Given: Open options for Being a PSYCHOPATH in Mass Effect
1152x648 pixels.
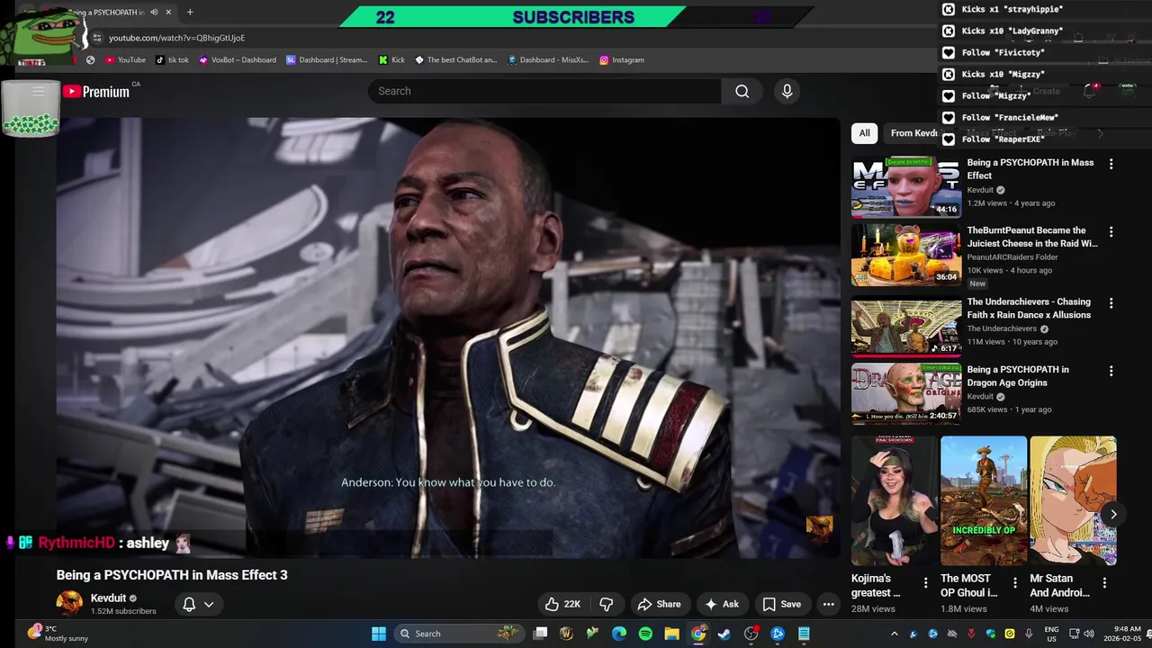Looking at the screenshot, I should pos(1111,164).
